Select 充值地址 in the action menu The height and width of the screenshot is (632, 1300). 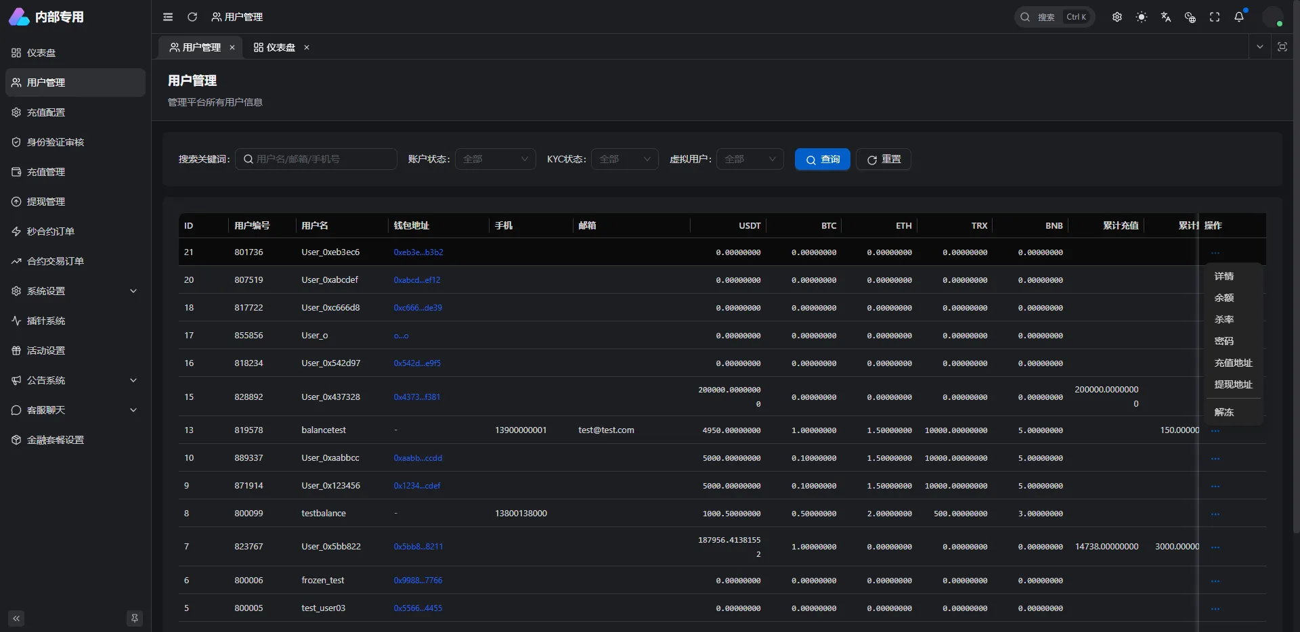coord(1233,363)
